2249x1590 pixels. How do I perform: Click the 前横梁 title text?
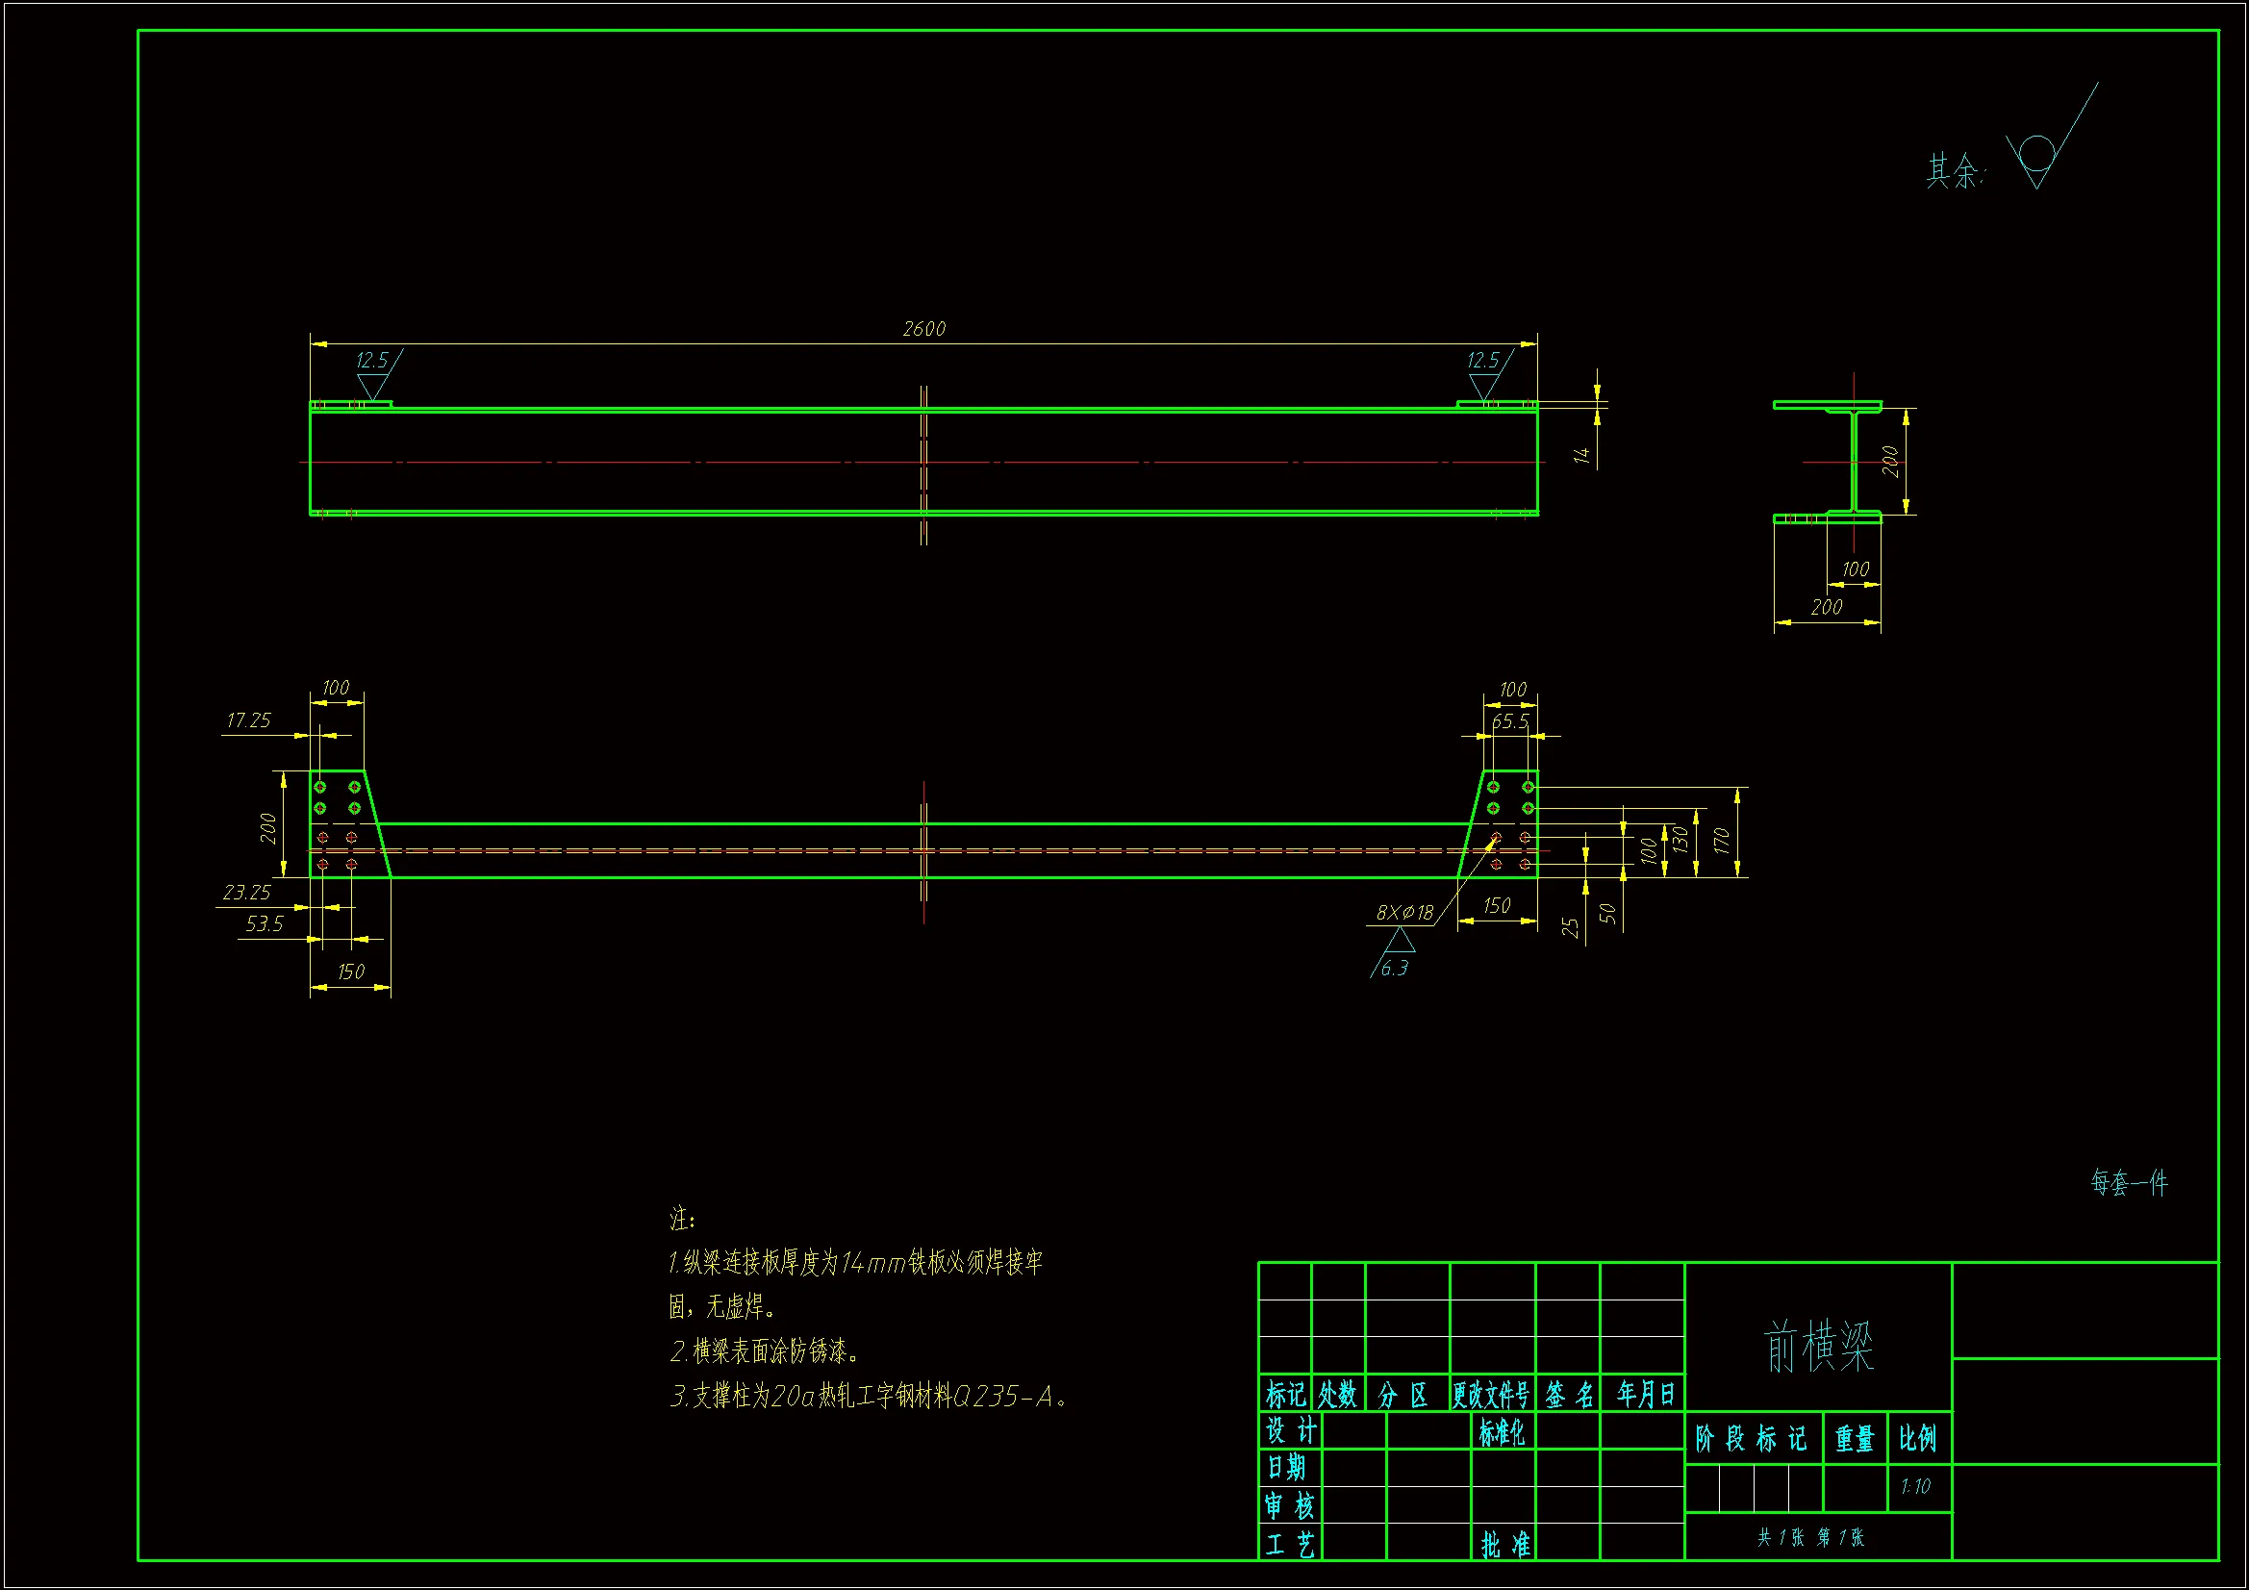(x=1818, y=1346)
